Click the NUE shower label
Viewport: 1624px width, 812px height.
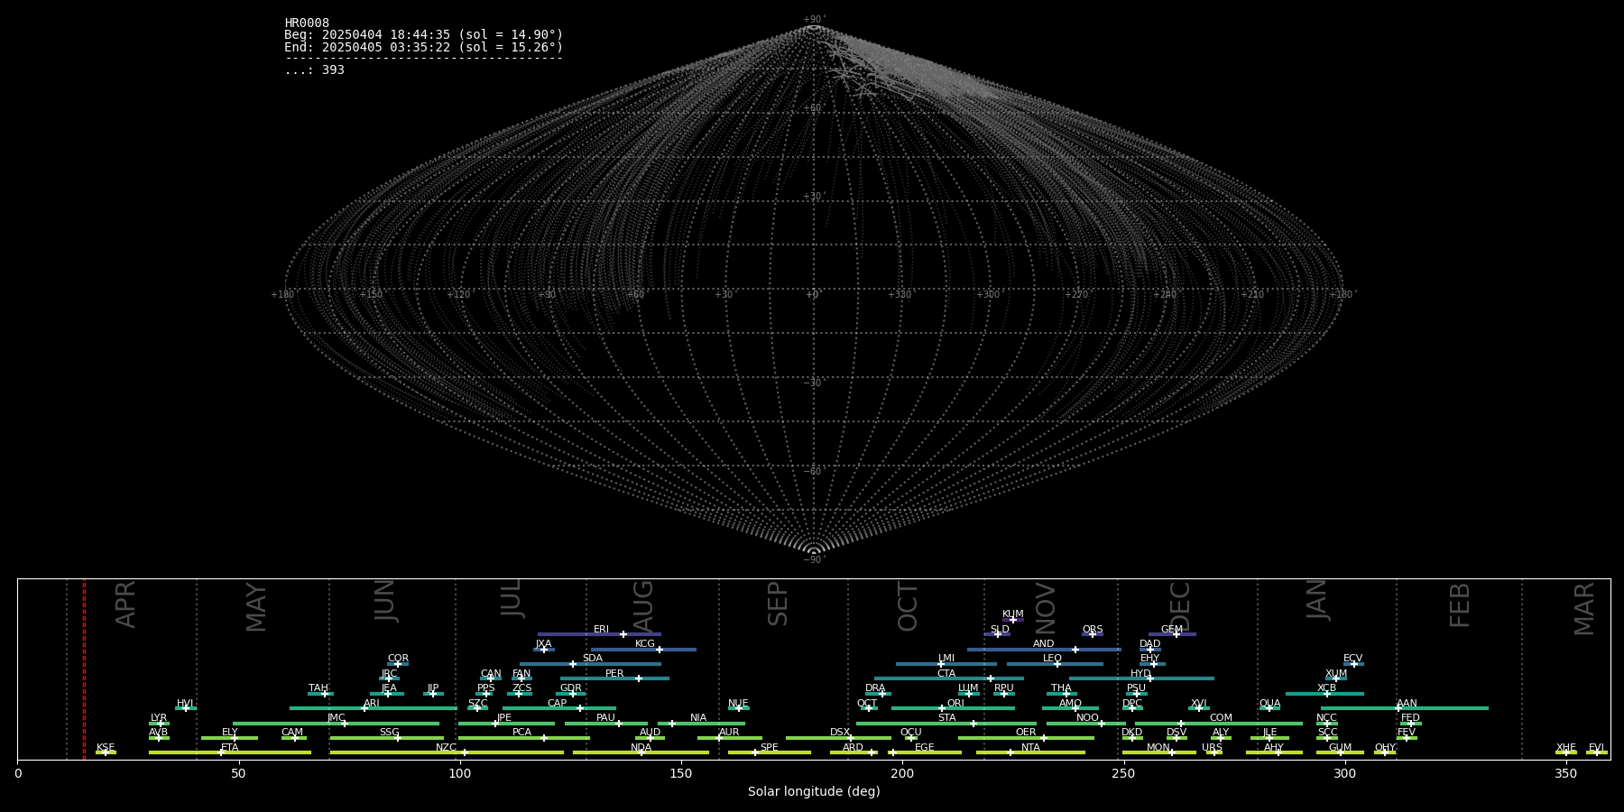pyautogui.click(x=738, y=704)
